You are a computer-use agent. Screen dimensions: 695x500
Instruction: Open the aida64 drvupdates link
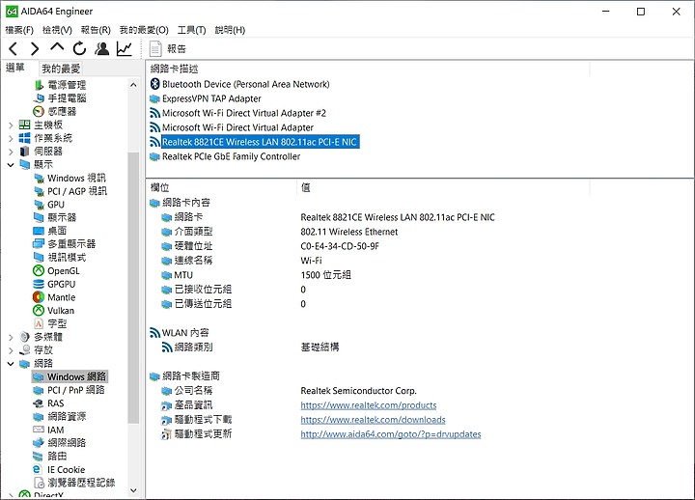point(391,434)
